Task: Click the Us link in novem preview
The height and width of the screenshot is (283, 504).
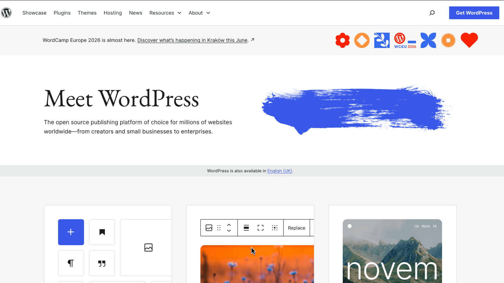Action: 417,226
